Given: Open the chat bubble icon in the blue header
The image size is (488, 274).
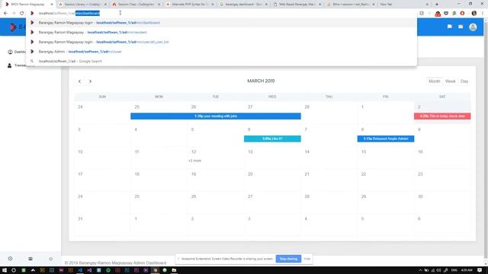Looking at the screenshot, I should (x=450, y=27).
